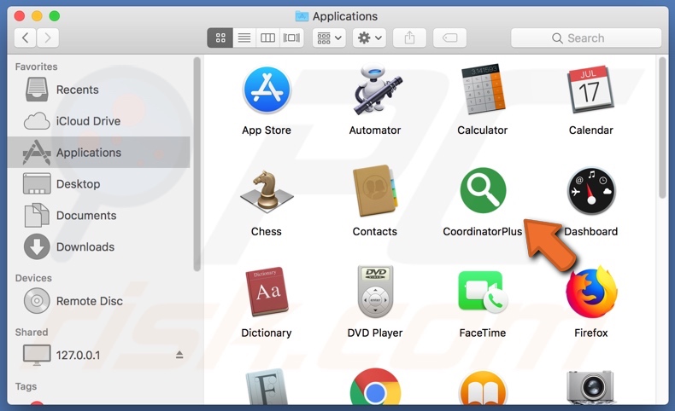Click the CoordinatorPlus name label
Viewport: 675px width, 411px height.
coord(482,231)
